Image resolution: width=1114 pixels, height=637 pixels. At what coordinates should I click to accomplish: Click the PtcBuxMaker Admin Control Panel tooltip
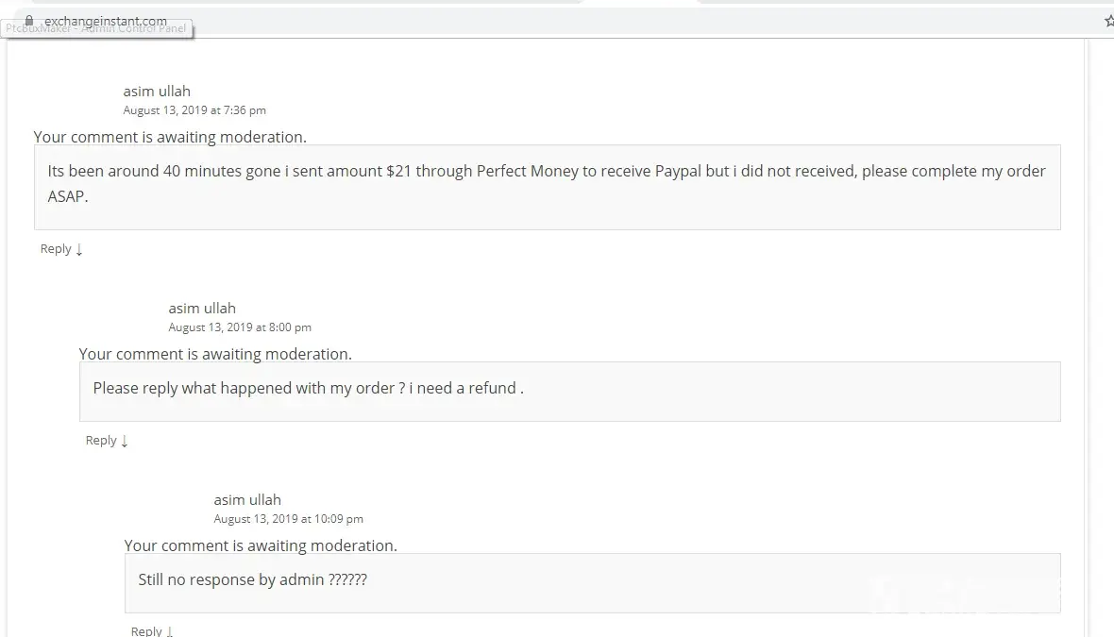96,29
